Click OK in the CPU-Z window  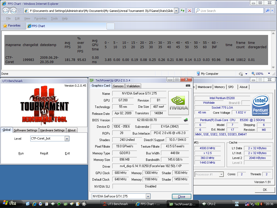[x=265, y=190]
